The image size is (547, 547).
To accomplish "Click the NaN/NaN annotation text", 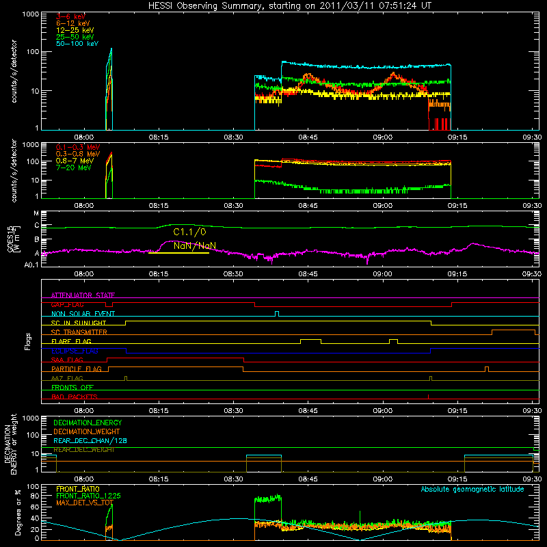I will click(195, 245).
